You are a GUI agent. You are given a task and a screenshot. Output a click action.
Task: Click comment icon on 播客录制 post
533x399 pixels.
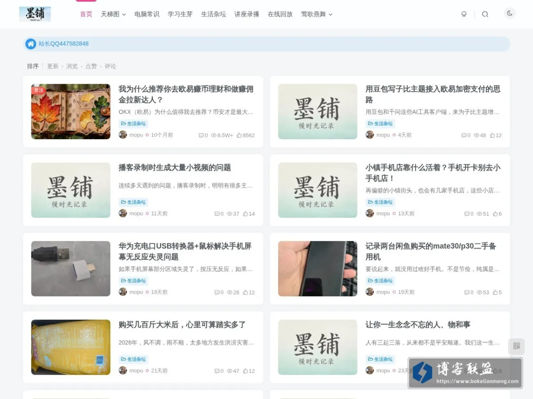(x=217, y=214)
